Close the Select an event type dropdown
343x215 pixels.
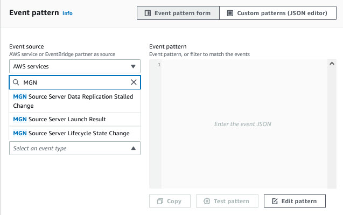tap(75, 148)
